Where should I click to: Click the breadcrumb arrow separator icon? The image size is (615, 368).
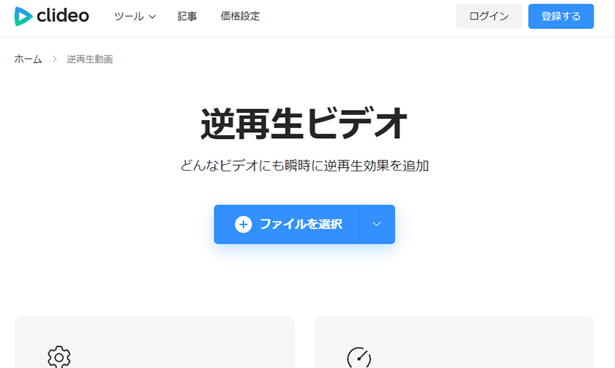[54, 59]
